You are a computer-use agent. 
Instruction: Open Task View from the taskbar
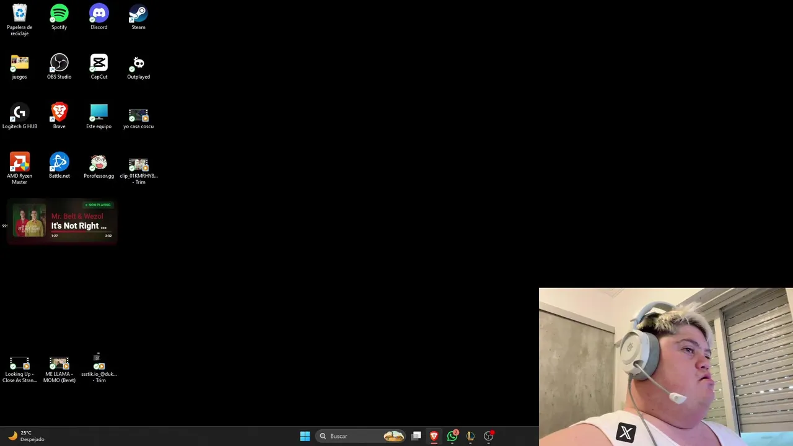pyautogui.click(x=416, y=436)
